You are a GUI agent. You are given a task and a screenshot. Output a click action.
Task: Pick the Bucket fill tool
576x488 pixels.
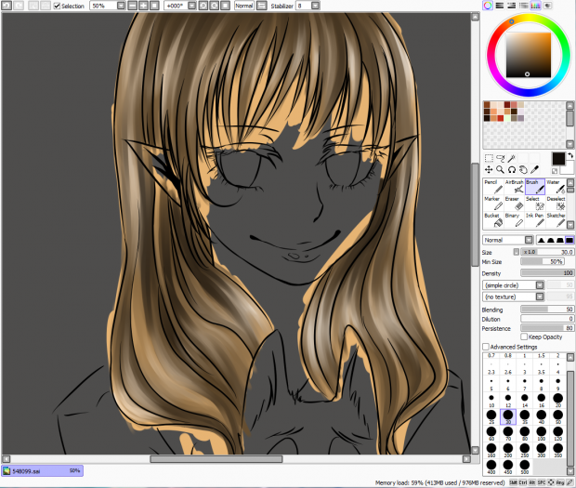pos(492,219)
